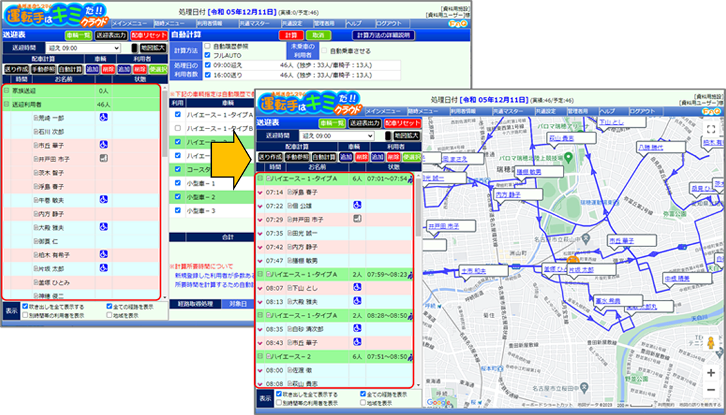Collapse the ハイエース-2 07:51~08:50 group
This screenshot has width=726, height=415.
[260, 356]
